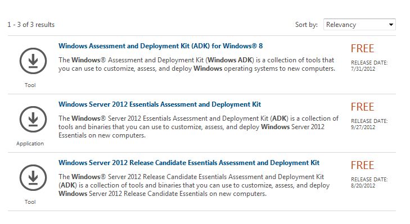The height and width of the screenshot is (224, 410).
Task: Click the arrow on the Sort by combo box
Action: click(391, 25)
